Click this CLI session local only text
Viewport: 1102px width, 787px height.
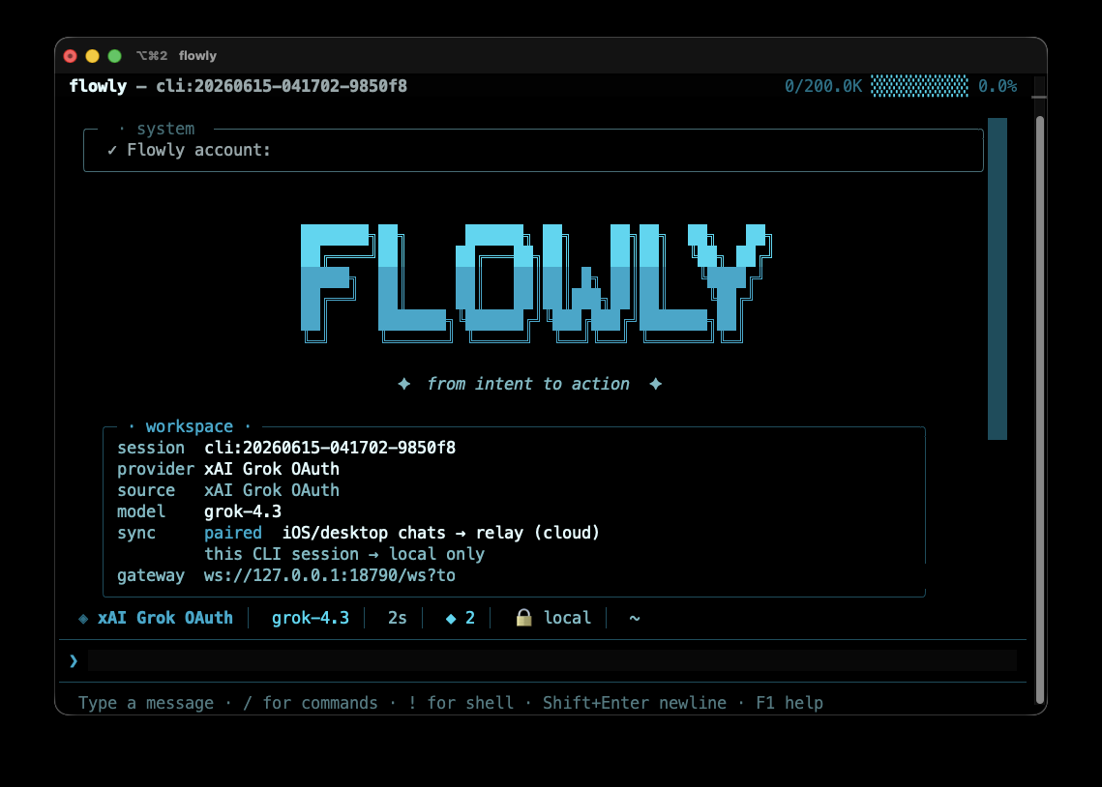344,554
